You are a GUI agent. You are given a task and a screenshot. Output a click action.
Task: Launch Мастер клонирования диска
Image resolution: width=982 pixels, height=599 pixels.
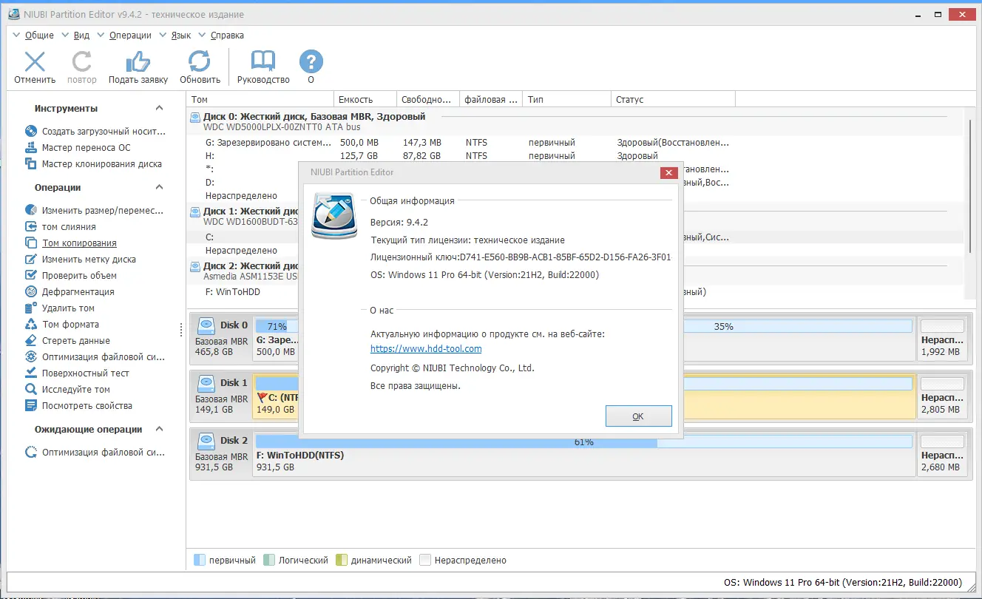(94, 164)
